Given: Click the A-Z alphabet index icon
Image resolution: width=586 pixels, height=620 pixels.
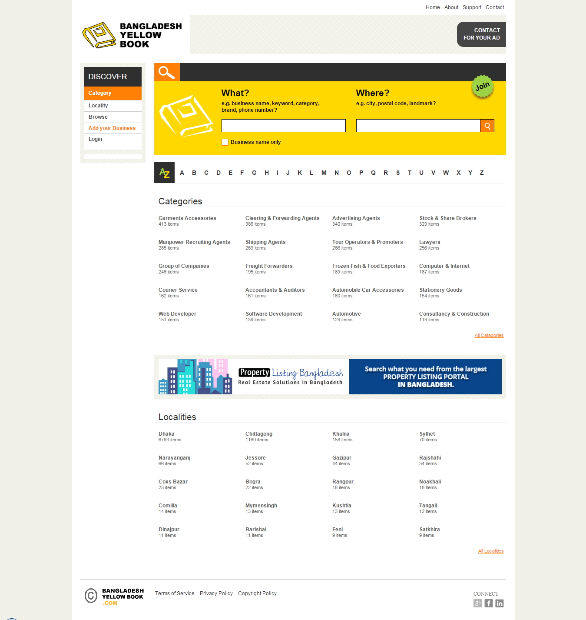Looking at the screenshot, I should click(x=164, y=173).
